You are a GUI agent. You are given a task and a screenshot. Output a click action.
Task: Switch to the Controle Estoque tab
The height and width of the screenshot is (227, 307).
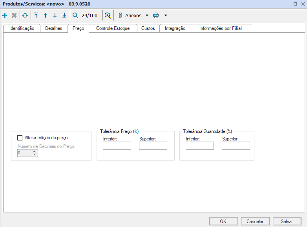point(113,28)
